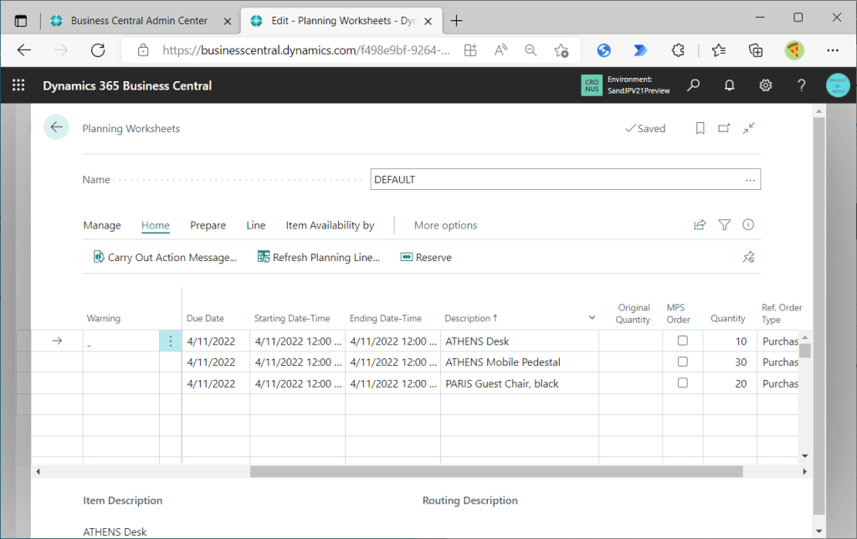Viewport: 857px width, 539px height.
Task: Pin the action bar with the pin icon
Action: tap(748, 257)
